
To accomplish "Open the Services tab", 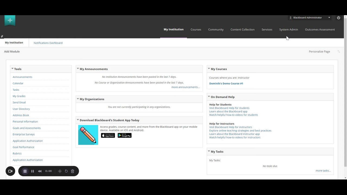I will [267, 30].
